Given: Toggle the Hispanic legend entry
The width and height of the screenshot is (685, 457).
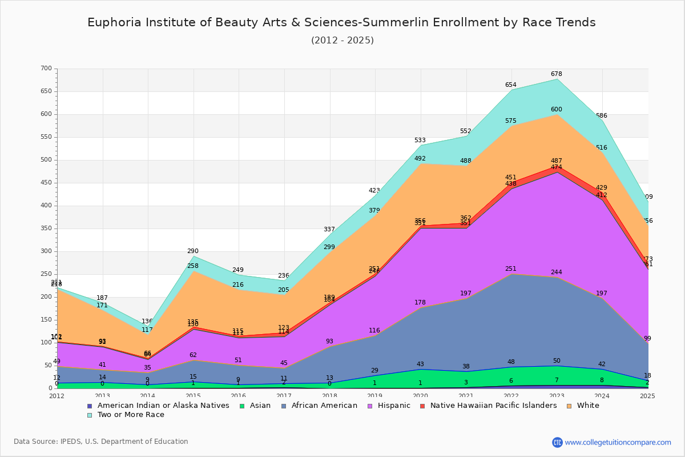Looking at the screenshot, I should click(x=389, y=406).
